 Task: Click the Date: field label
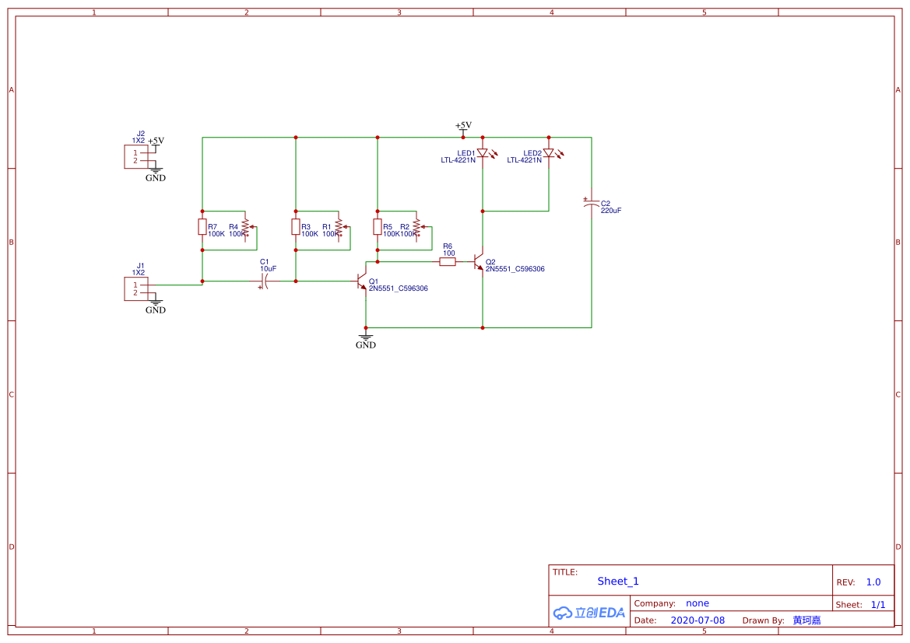pyautogui.click(x=645, y=620)
